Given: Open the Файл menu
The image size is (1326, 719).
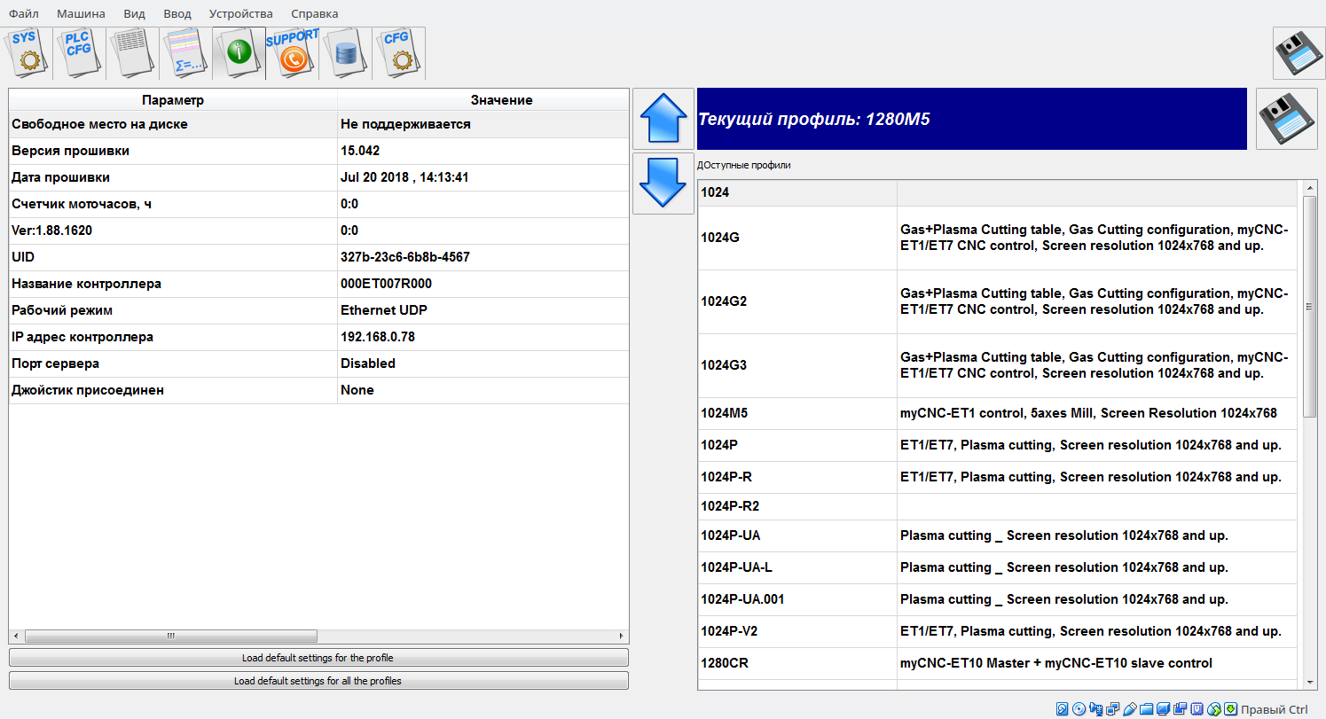Looking at the screenshot, I should pyautogui.click(x=23, y=13).
